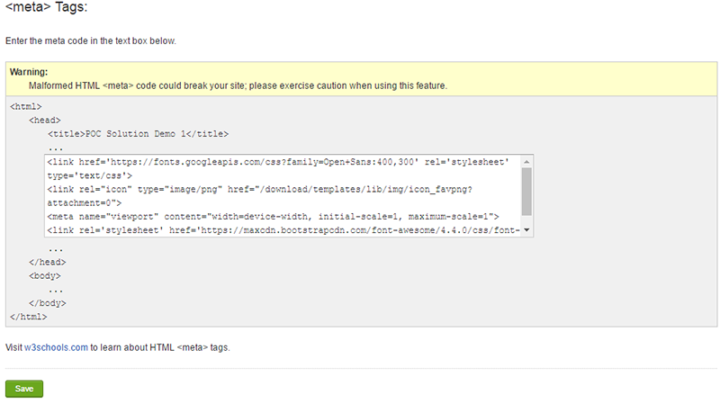This screenshot has height=403, width=720.
Task: Open the w3schools.com link
Action: pyautogui.click(x=56, y=346)
